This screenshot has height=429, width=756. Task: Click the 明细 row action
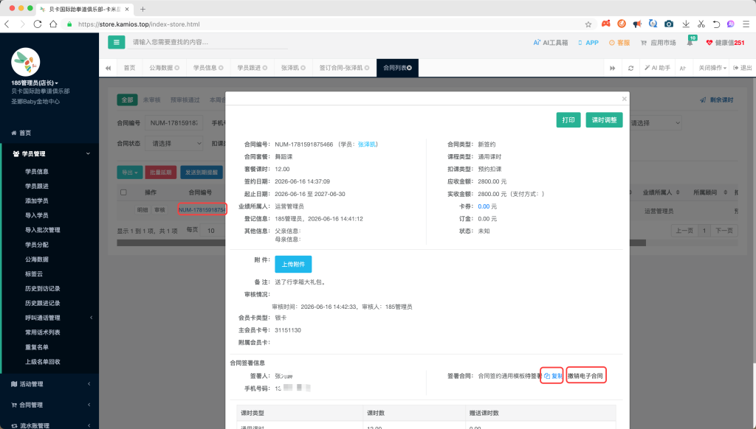(142, 210)
